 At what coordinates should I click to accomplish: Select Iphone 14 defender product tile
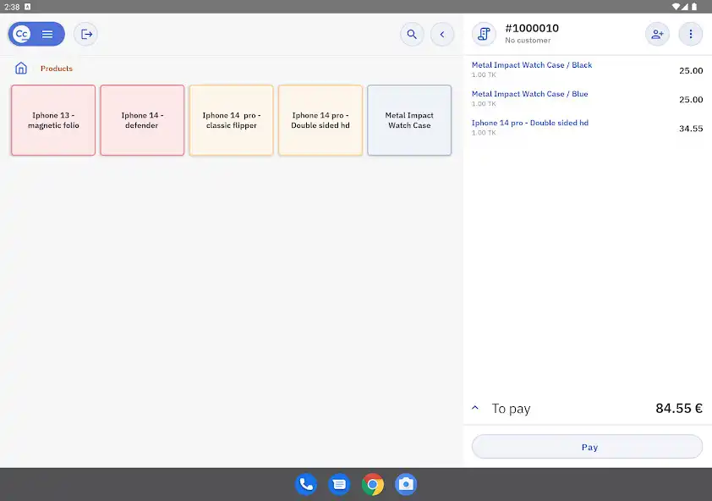coord(142,120)
